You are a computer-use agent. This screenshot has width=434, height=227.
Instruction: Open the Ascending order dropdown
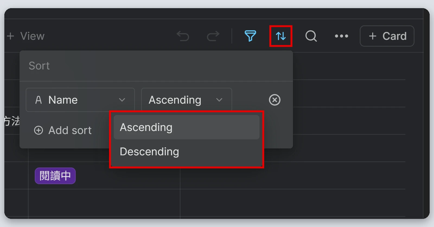click(x=187, y=99)
